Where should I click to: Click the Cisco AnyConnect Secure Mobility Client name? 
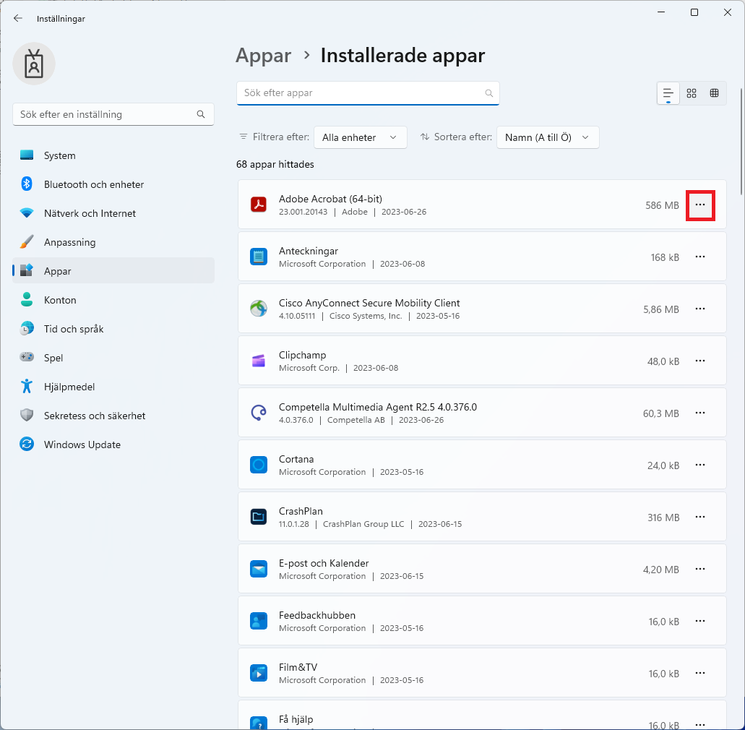369,303
